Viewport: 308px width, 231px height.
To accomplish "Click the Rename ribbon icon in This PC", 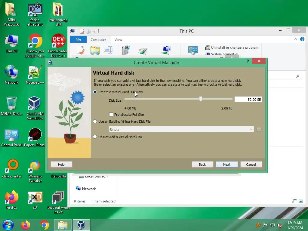I will pyautogui.click(x=108, y=50).
